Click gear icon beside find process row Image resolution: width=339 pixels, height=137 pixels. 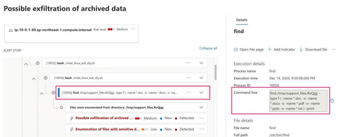(54, 93)
